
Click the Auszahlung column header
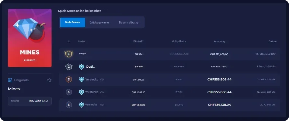click(219, 41)
